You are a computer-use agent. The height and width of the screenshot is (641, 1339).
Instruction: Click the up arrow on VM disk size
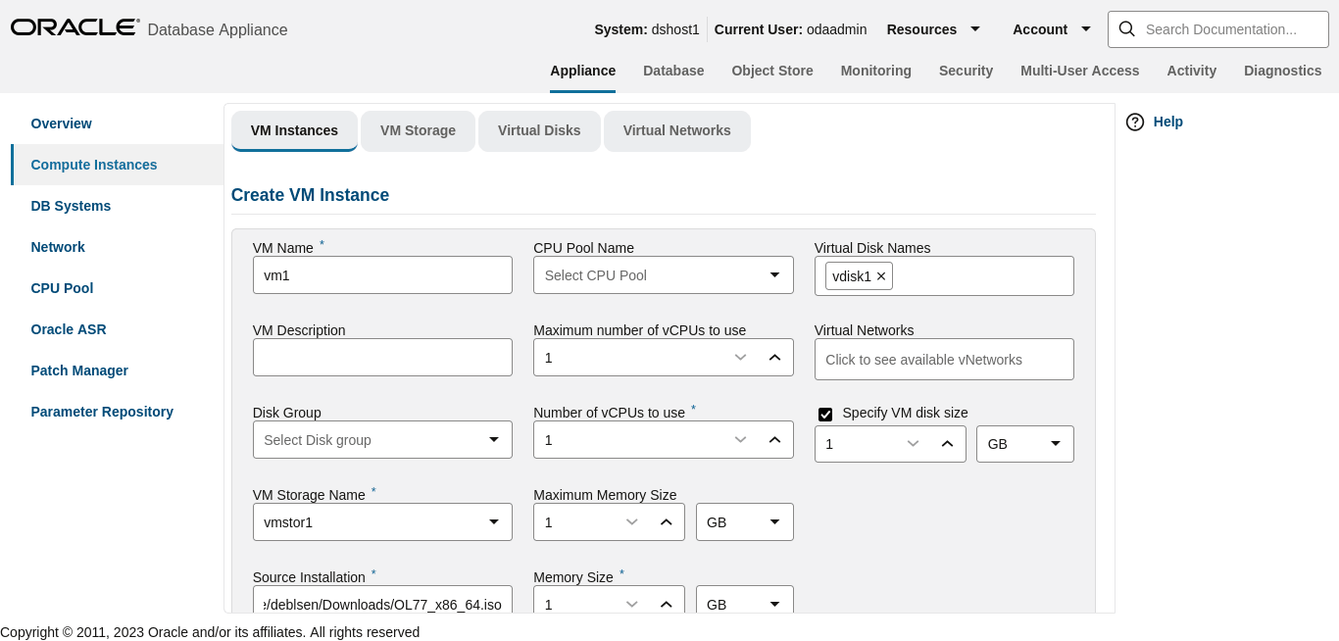947,443
